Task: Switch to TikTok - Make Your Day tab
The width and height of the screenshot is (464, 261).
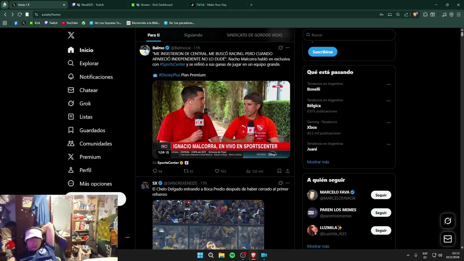Action: tap(216, 5)
